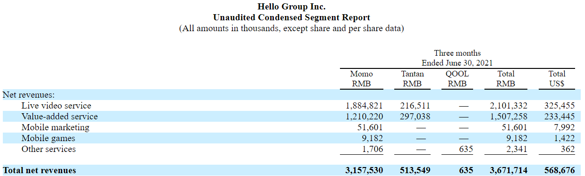Image resolution: width=585 pixels, height=176 pixels.
Task: Select the Unaudited Condensed Segment Report heading
Action: point(292,17)
